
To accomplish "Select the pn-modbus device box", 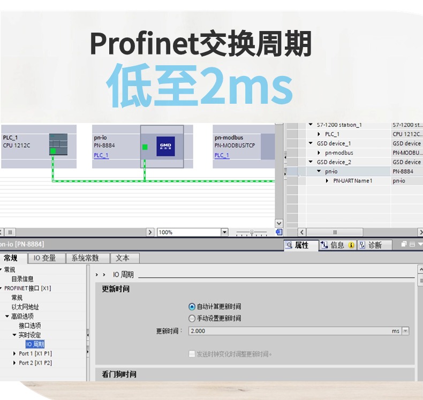I will 244,147.
